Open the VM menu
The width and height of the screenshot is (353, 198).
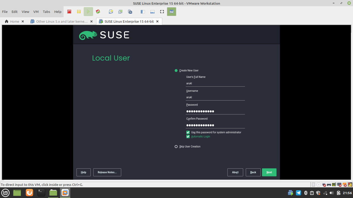(36, 12)
